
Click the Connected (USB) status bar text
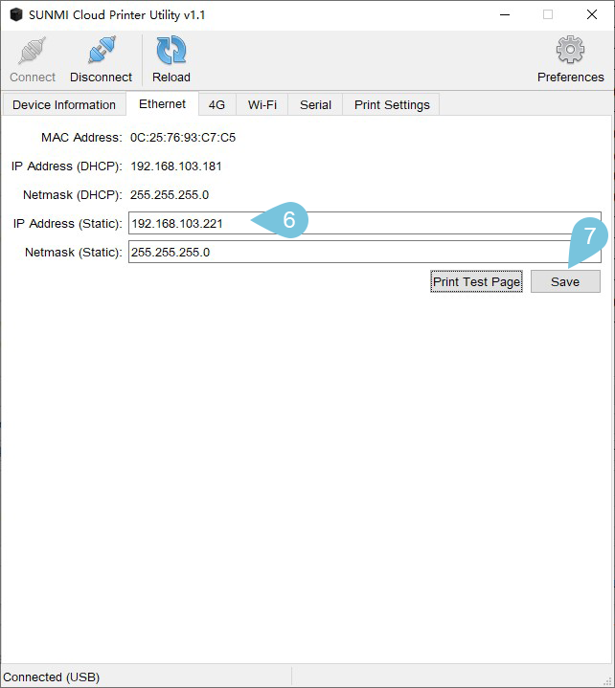coord(52,677)
